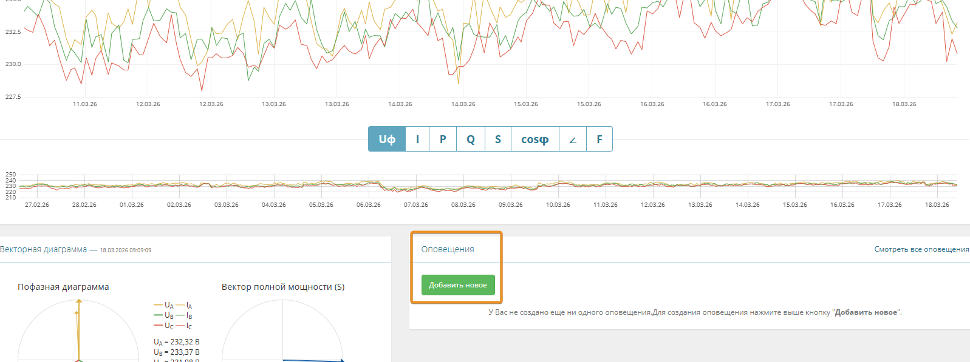This screenshot has width=970, height=362.
Task: Select the angle symbol chart tab
Action: tap(572, 139)
